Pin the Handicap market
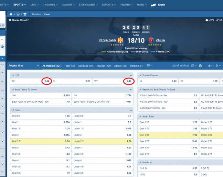 click(140, 163)
